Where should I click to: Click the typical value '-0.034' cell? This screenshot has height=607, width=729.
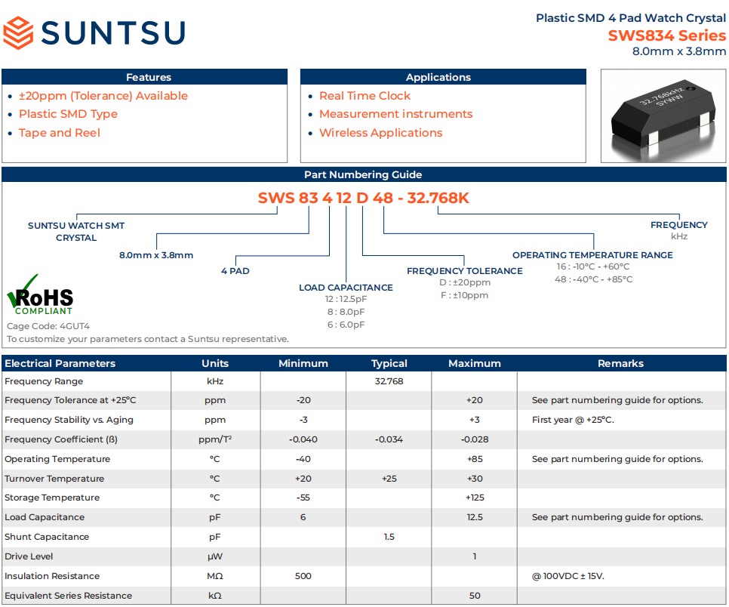(x=389, y=439)
